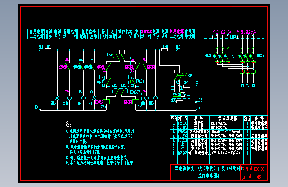This screenshot has height=187, width=288.
Task: Click the 控制电路图4 title text
Action: click(209, 176)
